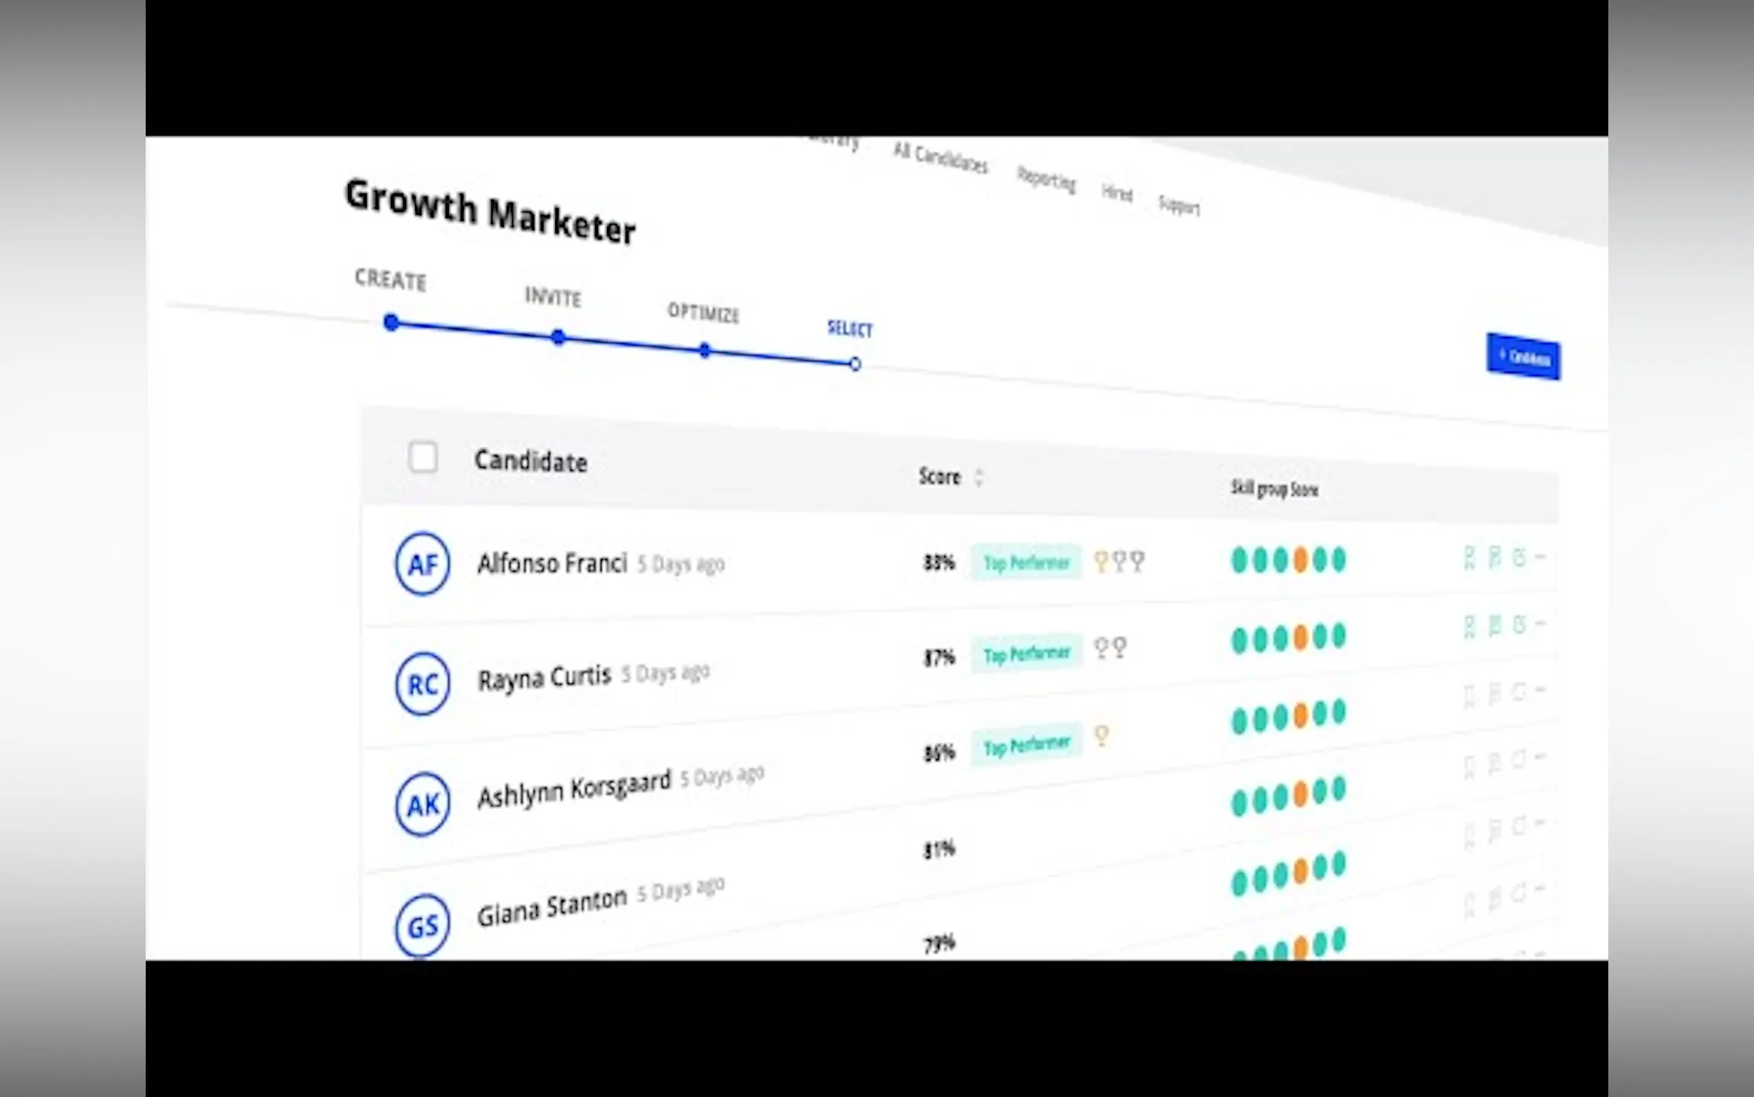
Task: Open Alfonso Franci's candidate name link
Action: point(552,563)
